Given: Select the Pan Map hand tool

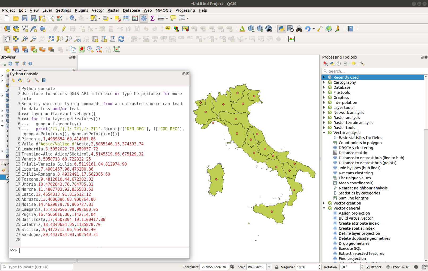Looking at the screenshot, I should (7, 39).
